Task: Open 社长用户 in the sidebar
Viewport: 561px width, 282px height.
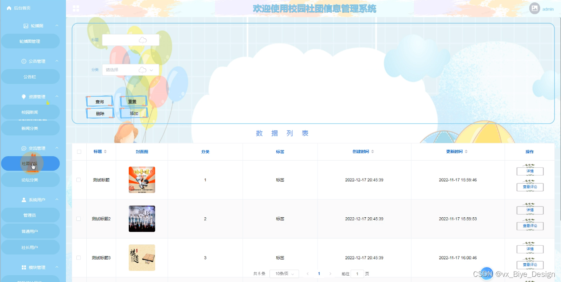Action: [30, 247]
